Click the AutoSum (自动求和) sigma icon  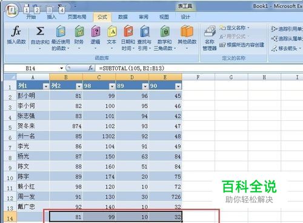[x=40, y=31]
